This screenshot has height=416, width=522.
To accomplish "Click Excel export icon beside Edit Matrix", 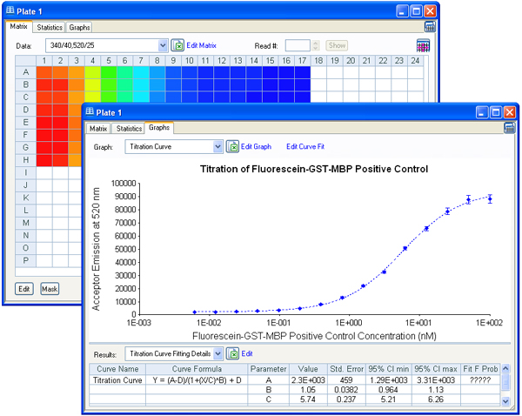I will pyautogui.click(x=177, y=45).
